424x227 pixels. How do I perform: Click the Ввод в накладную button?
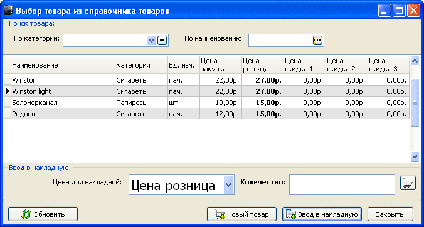click(322, 214)
